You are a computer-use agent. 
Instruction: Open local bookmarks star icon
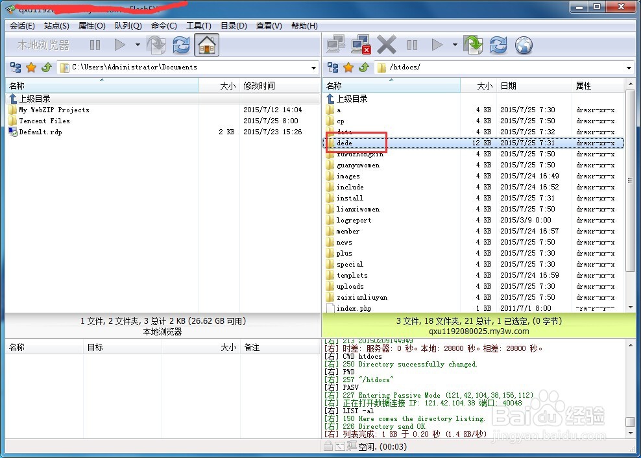[31, 67]
